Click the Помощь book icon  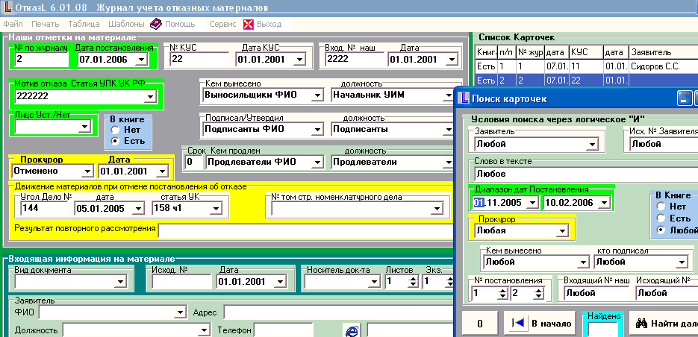pyautogui.click(x=156, y=24)
